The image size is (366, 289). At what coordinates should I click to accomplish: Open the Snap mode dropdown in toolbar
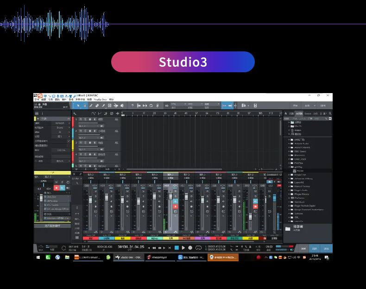[x=212, y=104]
